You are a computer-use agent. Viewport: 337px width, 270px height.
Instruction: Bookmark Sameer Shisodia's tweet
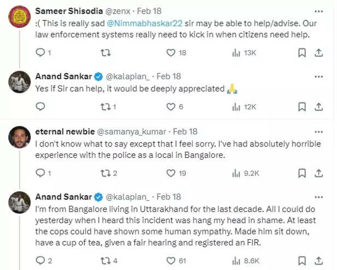(x=301, y=52)
